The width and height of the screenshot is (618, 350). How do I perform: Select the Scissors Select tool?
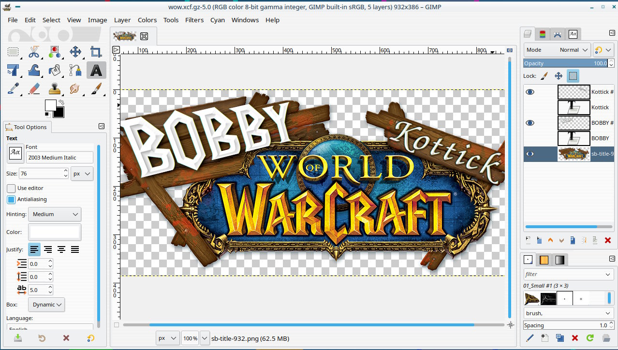click(34, 52)
